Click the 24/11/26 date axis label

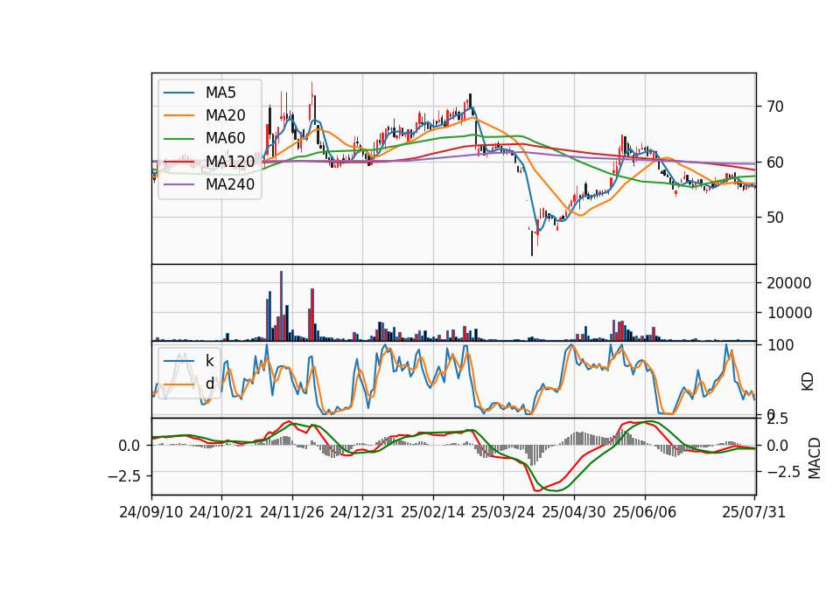292,512
